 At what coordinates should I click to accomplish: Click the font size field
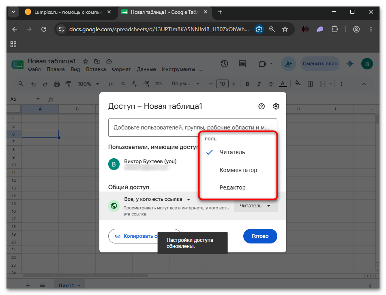pos(222,84)
